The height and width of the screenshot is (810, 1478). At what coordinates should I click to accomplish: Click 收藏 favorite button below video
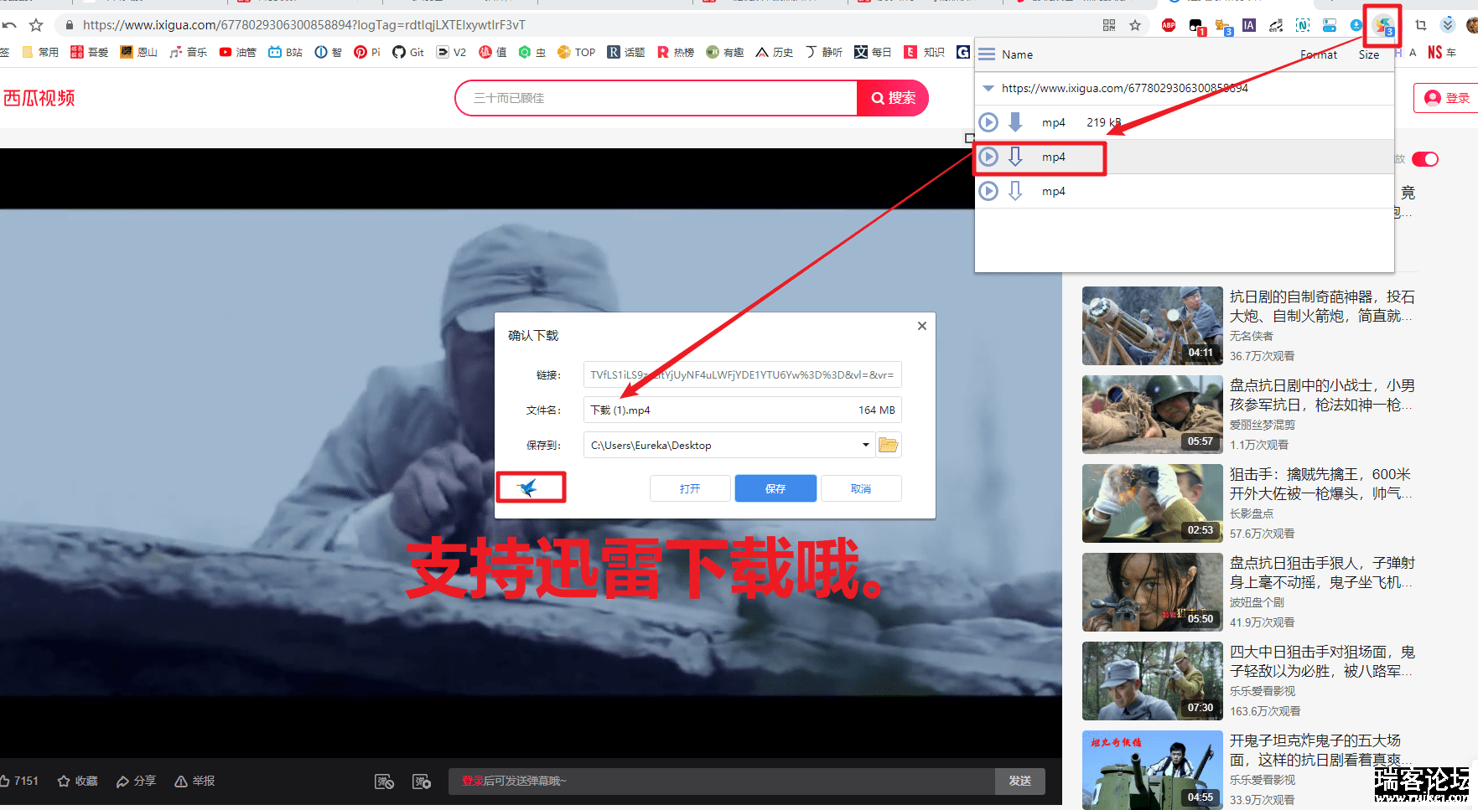77,781
